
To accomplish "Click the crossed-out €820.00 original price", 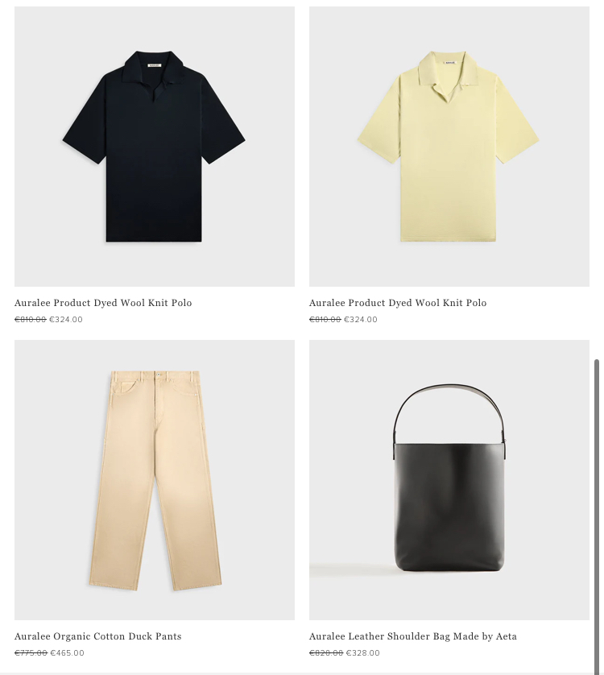I will point(326,653).
